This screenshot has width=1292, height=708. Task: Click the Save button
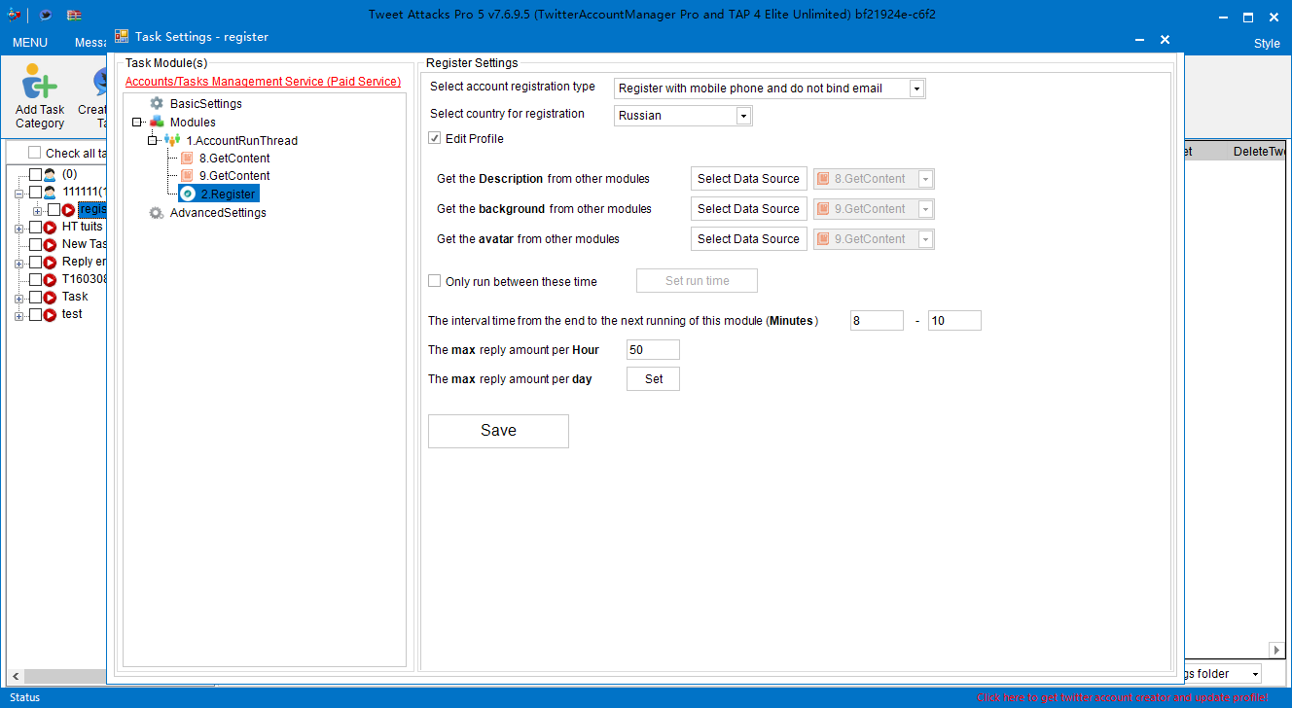[x=498, y=431]
